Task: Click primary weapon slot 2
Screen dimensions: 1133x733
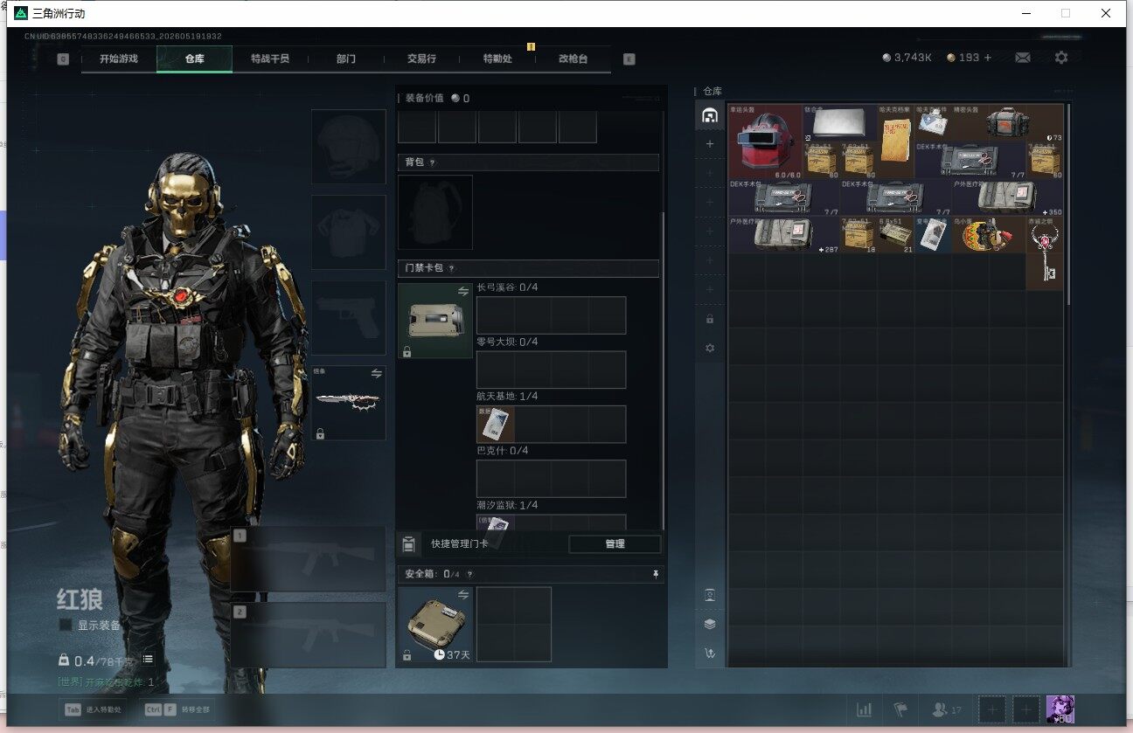Action: click(x=308, y=635)
